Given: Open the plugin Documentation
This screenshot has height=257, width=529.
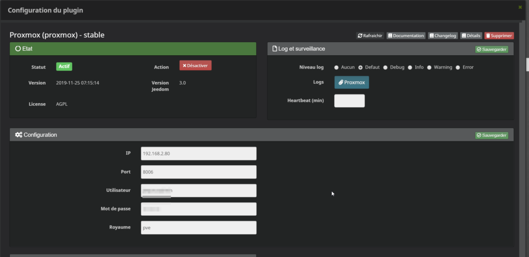Looking at the screenshot, I should pos(406,36).
